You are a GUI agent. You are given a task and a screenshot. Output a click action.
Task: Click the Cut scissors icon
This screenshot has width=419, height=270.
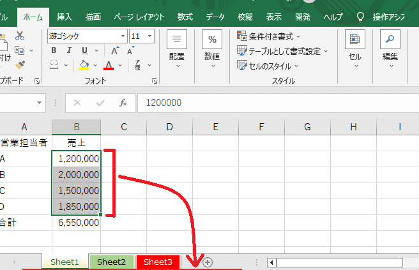tap(20, 36)
